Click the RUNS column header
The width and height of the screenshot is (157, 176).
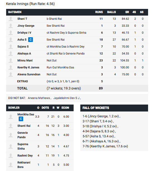point(99,12)
